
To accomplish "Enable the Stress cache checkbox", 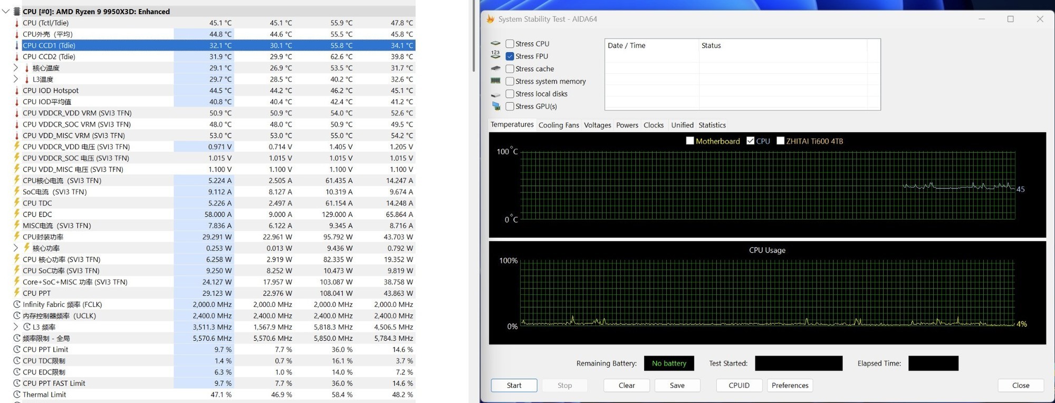I will point(510,69).
